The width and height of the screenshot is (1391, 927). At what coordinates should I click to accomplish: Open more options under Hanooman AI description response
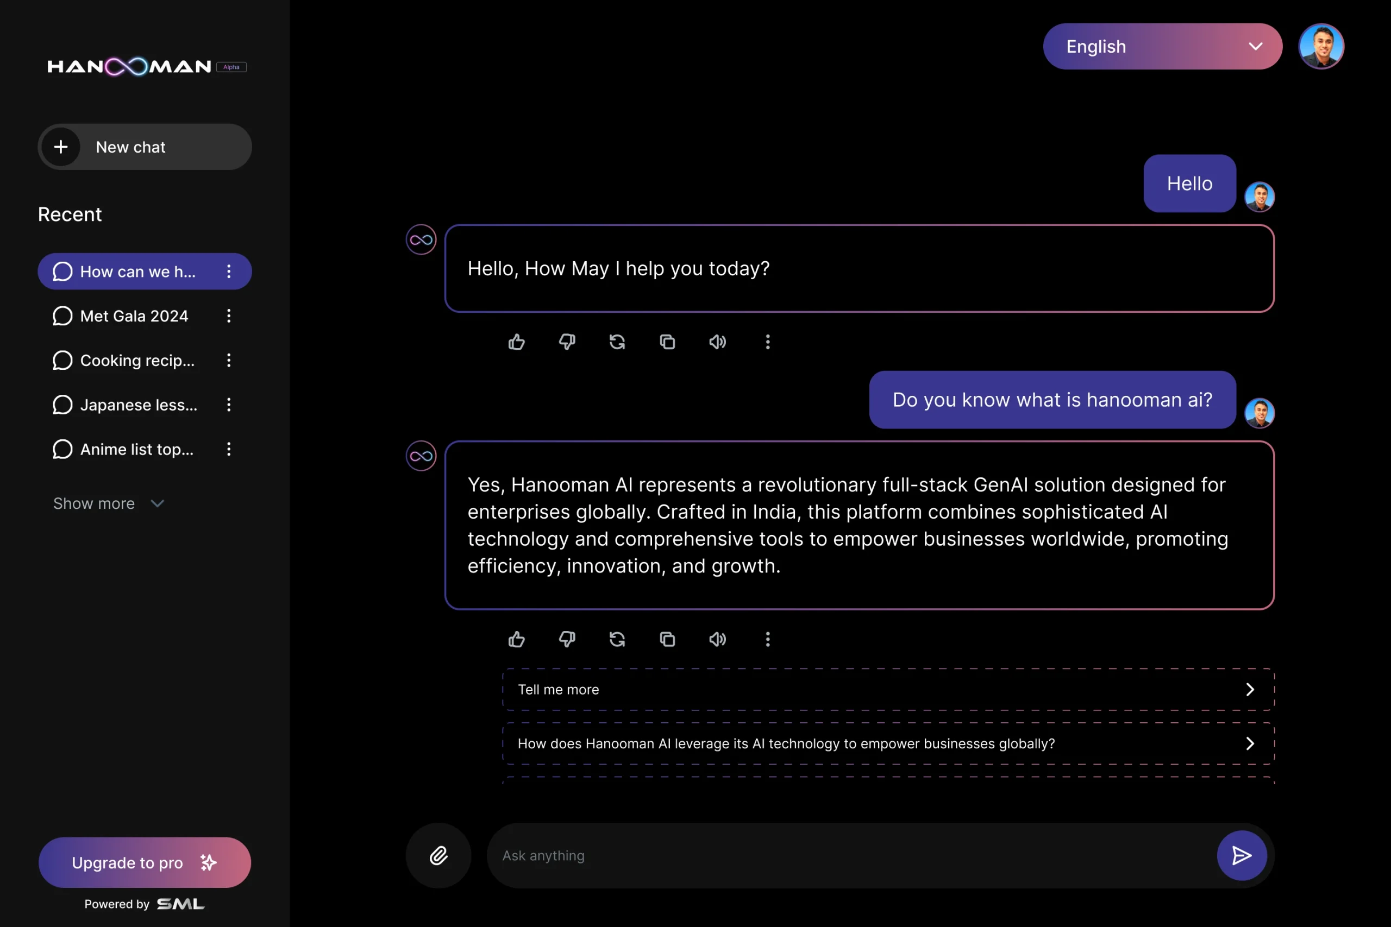[x=768, y=639]
